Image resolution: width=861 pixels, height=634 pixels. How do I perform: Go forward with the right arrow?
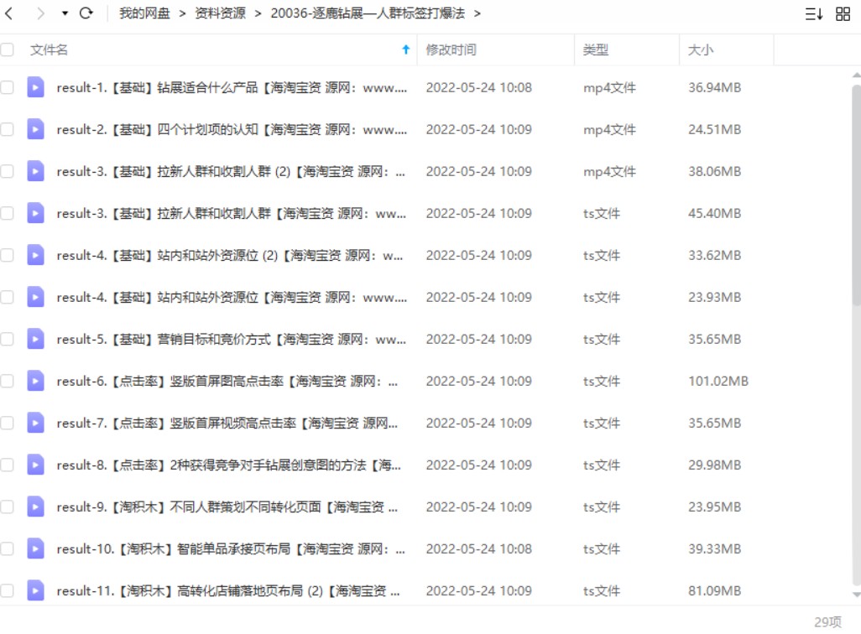[40, 13]
